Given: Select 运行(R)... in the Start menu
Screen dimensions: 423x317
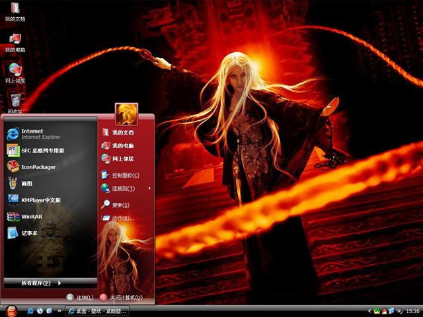Looking at the screenshot, I should [x=122, y=218].
